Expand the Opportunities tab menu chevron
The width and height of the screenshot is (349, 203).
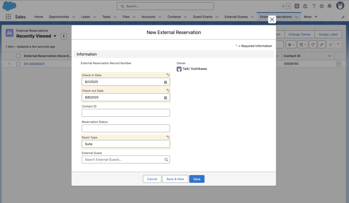pyautogui.click(x=74, y=17)
